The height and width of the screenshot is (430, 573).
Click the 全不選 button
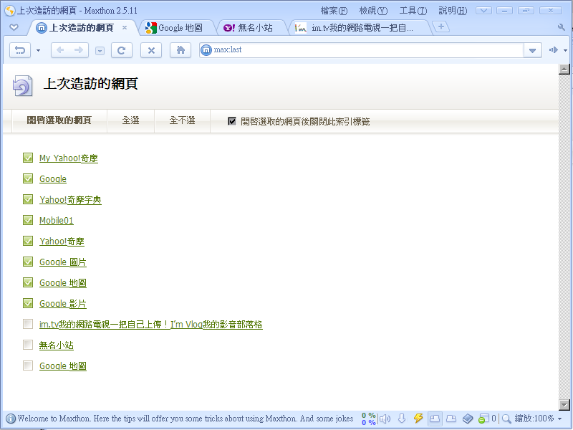pyautogui.click(x=182, y=120)
